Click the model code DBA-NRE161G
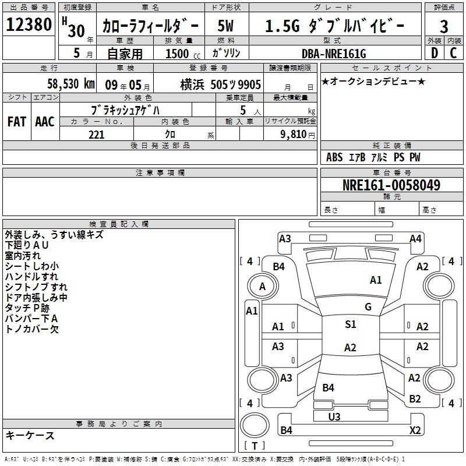This screenshot has width=466, height=466. [334, 54]
